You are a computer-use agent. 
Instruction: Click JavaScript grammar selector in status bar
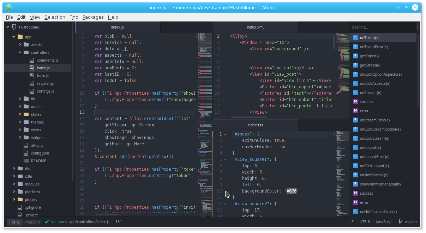point(384,222)
